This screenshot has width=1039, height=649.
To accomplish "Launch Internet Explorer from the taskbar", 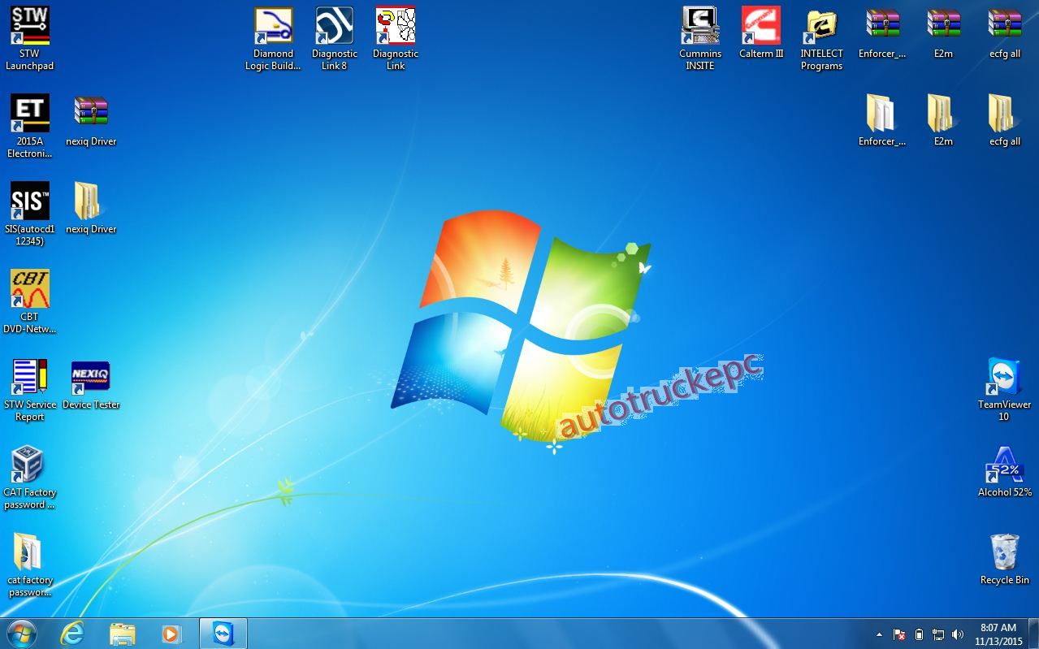I will [73, 634].
